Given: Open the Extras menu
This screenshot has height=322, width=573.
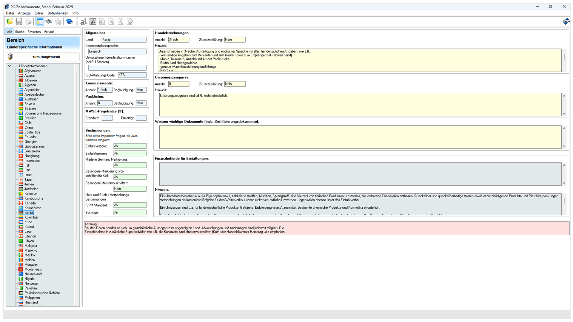Looking at the screenshot, I should click(39, 13).
